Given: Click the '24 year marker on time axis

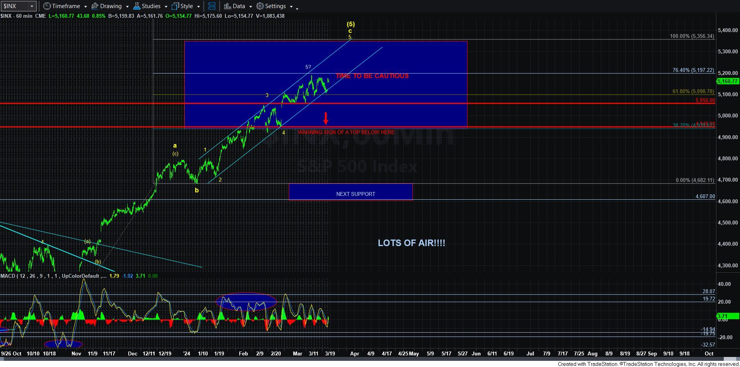Looking at the screenshot, I should (186, 353).
